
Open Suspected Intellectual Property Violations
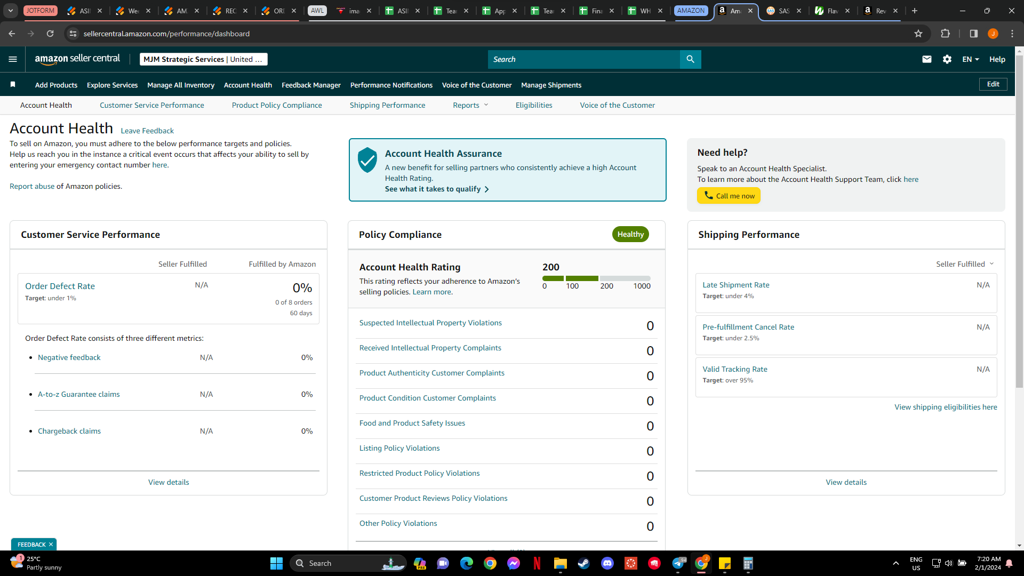pos(430,323)
